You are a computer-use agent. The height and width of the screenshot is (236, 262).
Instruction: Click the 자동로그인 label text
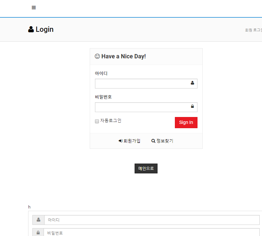point(111,121)
